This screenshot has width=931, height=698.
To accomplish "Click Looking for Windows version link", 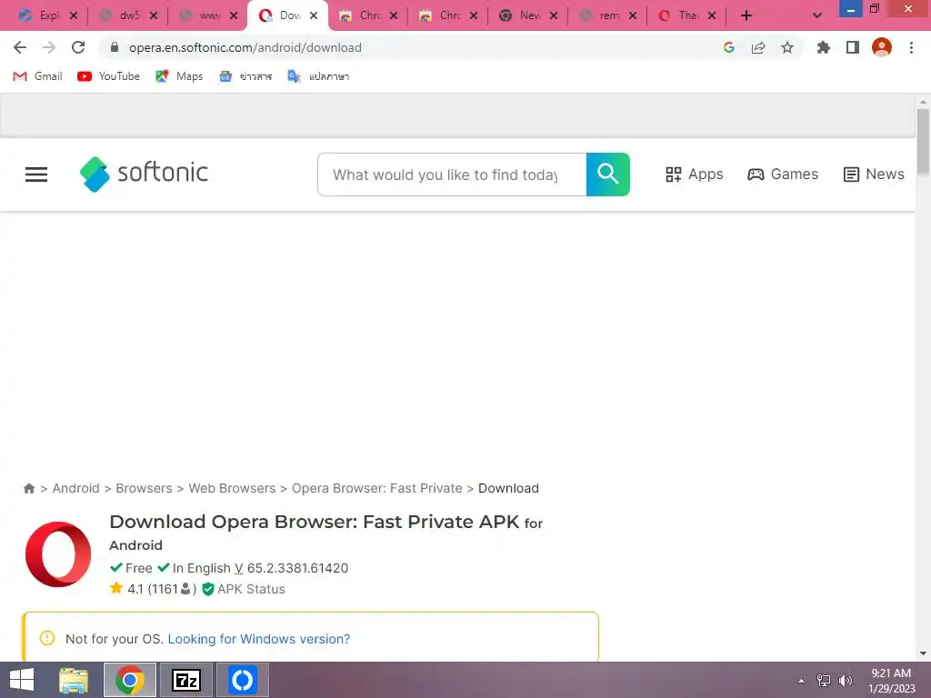I will pyautogui.click(x=259, y=639).
